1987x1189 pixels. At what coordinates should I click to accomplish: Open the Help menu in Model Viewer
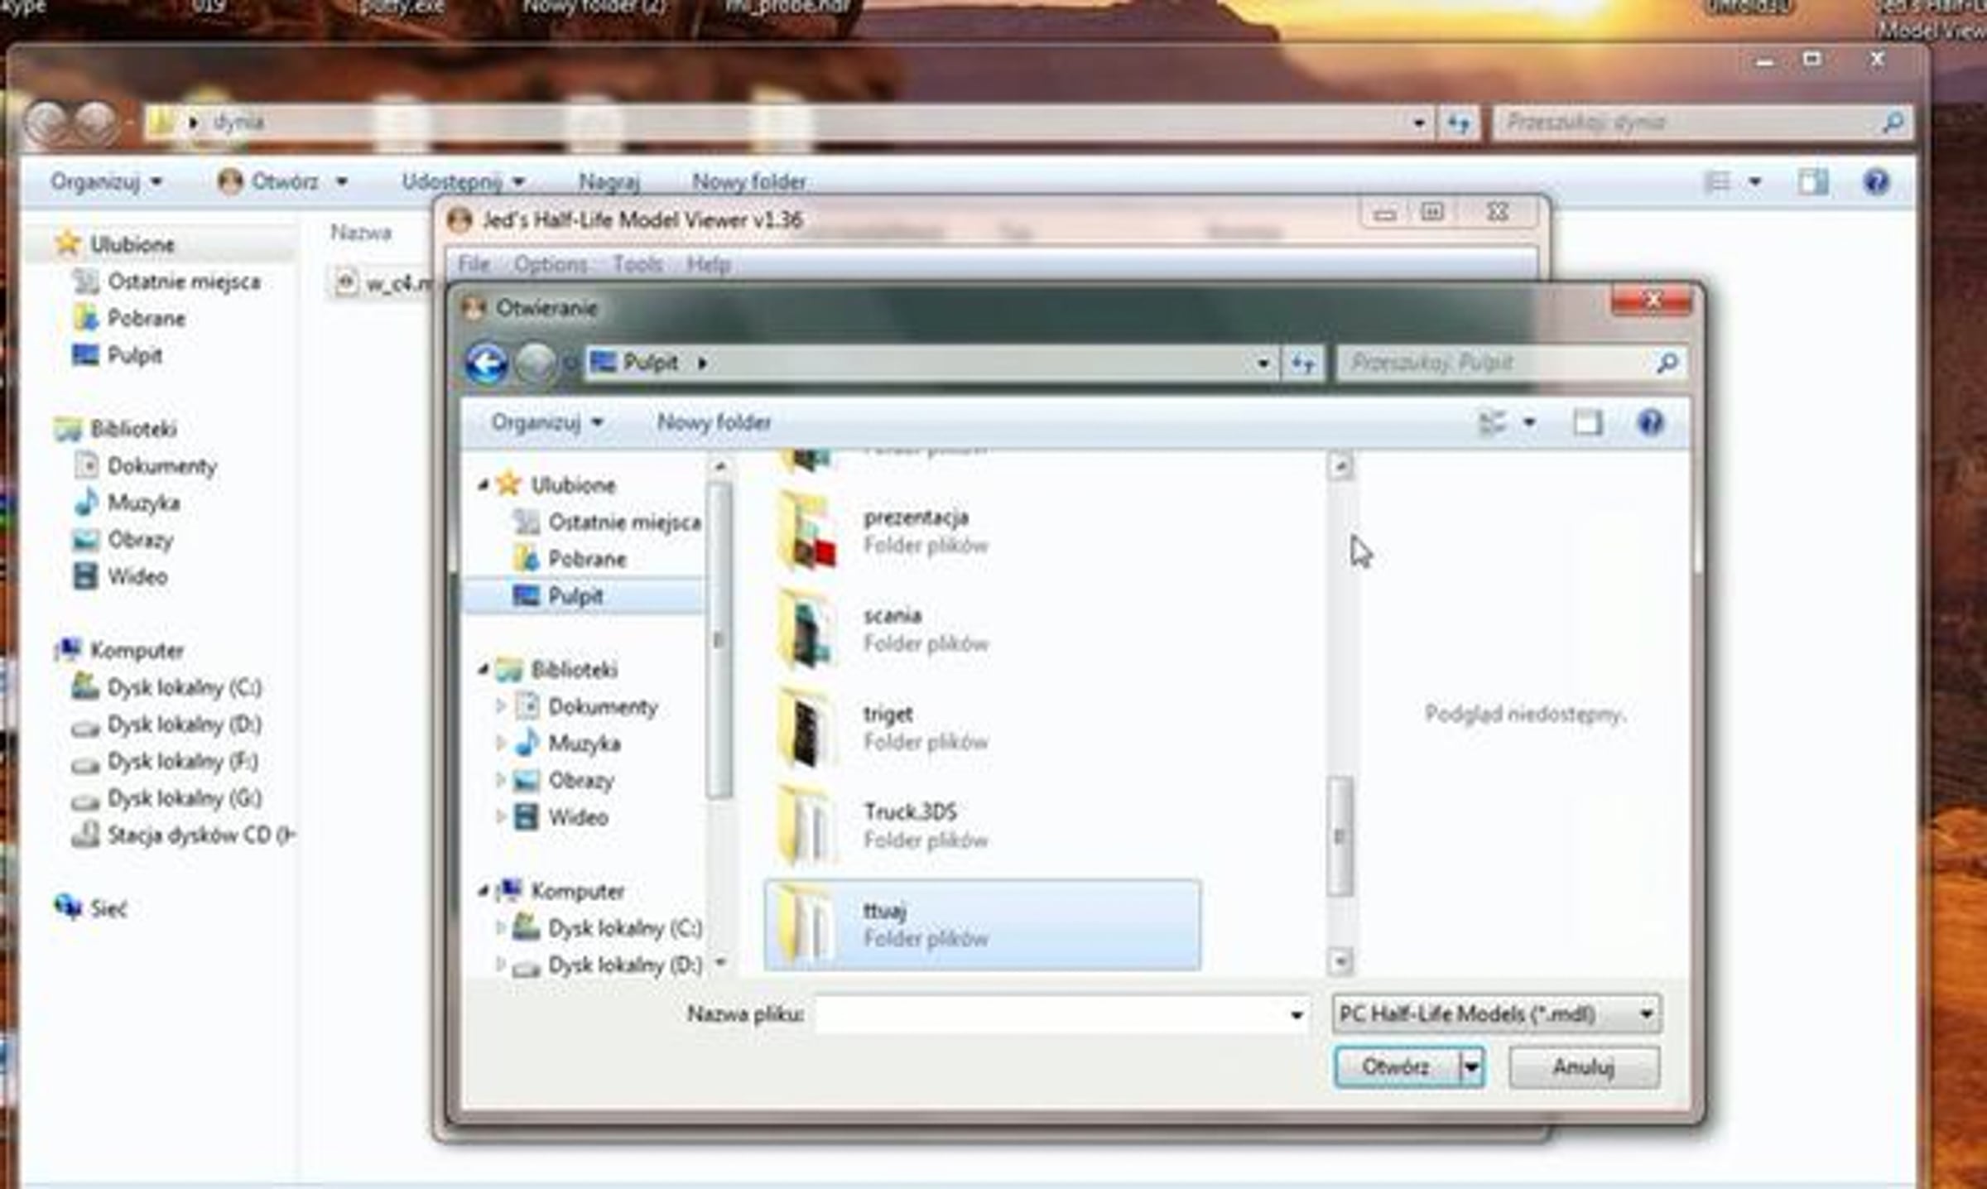coord(709,264)
